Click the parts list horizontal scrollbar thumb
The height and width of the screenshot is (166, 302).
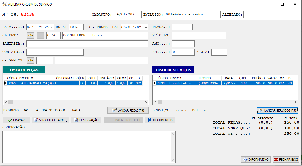pyautogui.click(x=11, y=102)
